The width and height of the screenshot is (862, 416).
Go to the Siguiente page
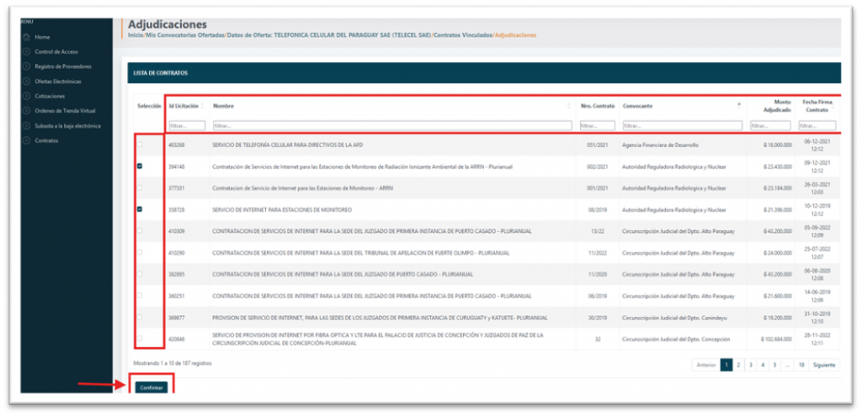tap(823, 365)
